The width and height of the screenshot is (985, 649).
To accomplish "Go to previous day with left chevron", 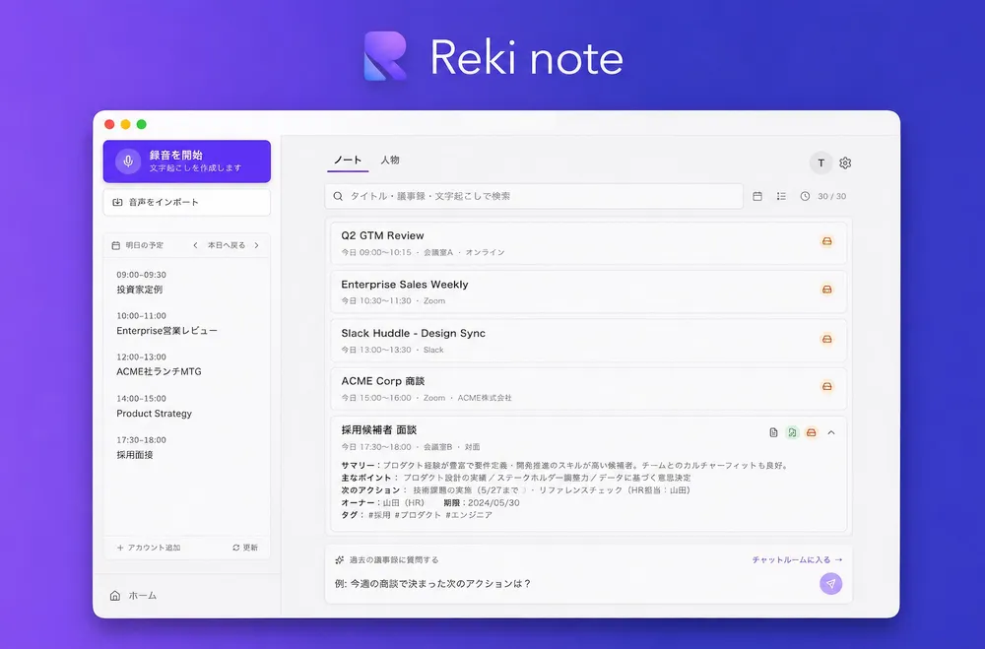I will click(195, 245).
